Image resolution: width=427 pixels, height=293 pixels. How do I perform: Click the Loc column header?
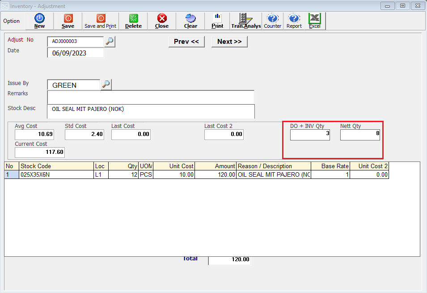coord(101,166)
